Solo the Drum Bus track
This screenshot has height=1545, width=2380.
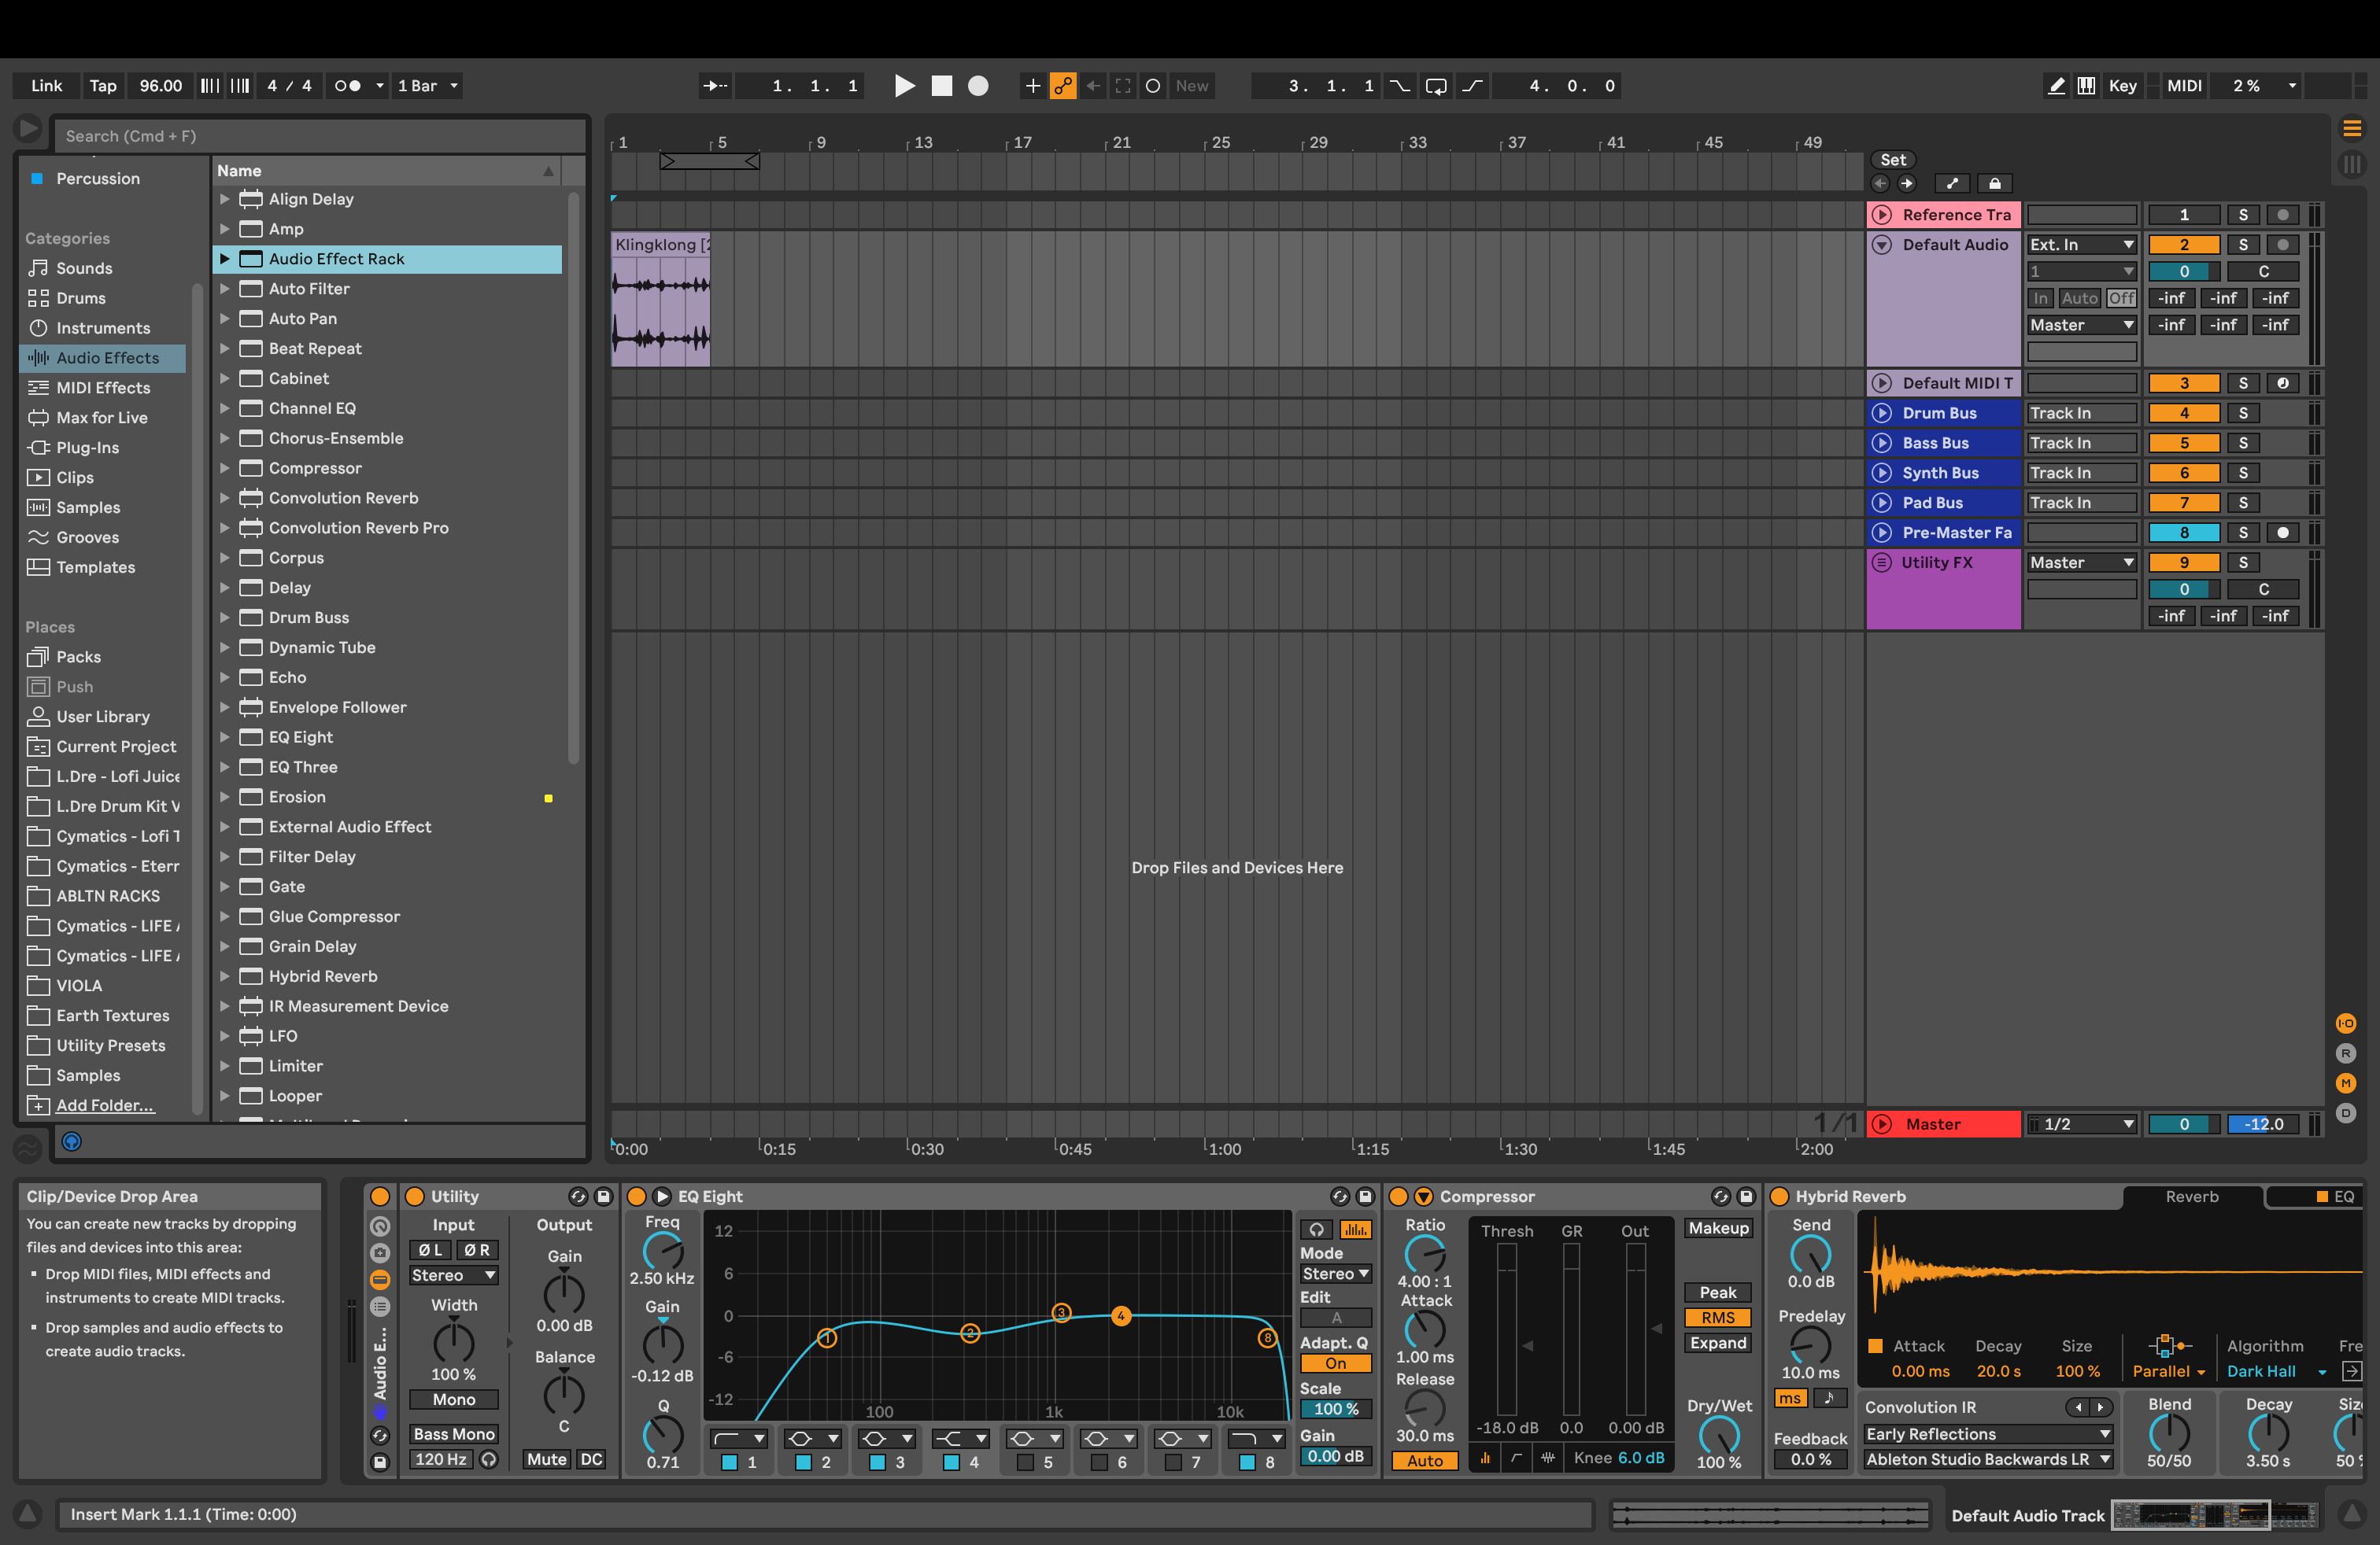point(2243,411)
